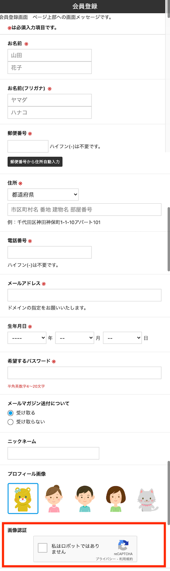Select the 受け取らない radio option
The image size is (170, 571).
click(x=11, y=422)
